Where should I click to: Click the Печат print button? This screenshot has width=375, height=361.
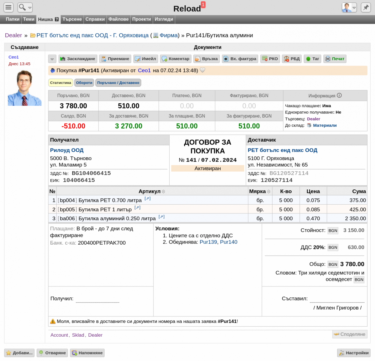[x=335, y=59]
